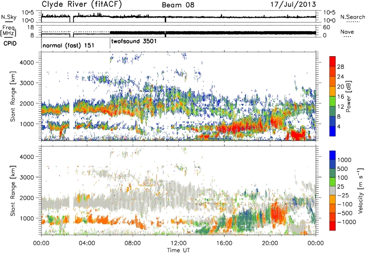Click the '10^5' tick beside the N.Sky label
Screen dimensions: 365x253
pos(28,13)
